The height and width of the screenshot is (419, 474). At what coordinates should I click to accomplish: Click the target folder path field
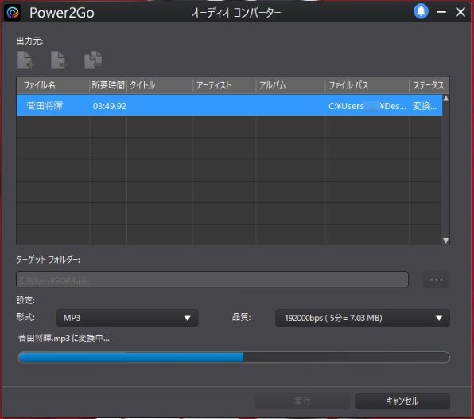tap(212, 280)
